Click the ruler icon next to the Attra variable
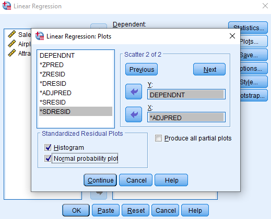Image resolution: width=271 pixels, height=219 pixels. pos(11,53)
